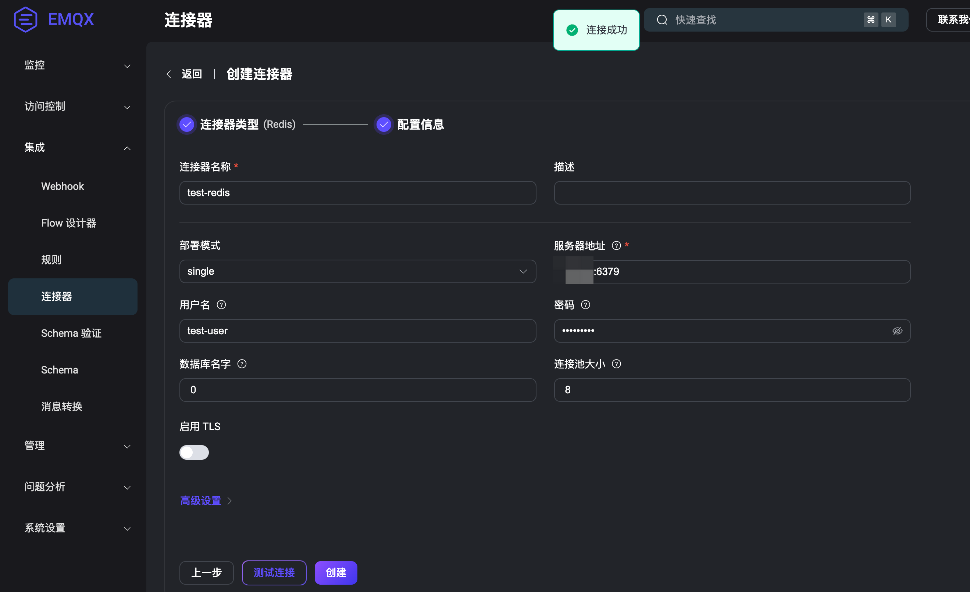Click the 密码 input field

pyautogui.click(x=732, y=331)
